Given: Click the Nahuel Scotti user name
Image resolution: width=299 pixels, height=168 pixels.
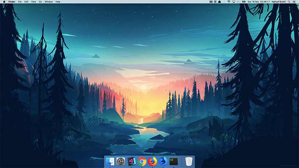Looking at the screenshot, I should (279, 2).
